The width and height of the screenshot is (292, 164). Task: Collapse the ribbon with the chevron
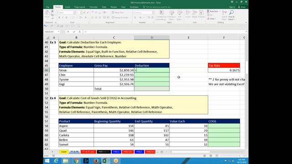point(246,22)
